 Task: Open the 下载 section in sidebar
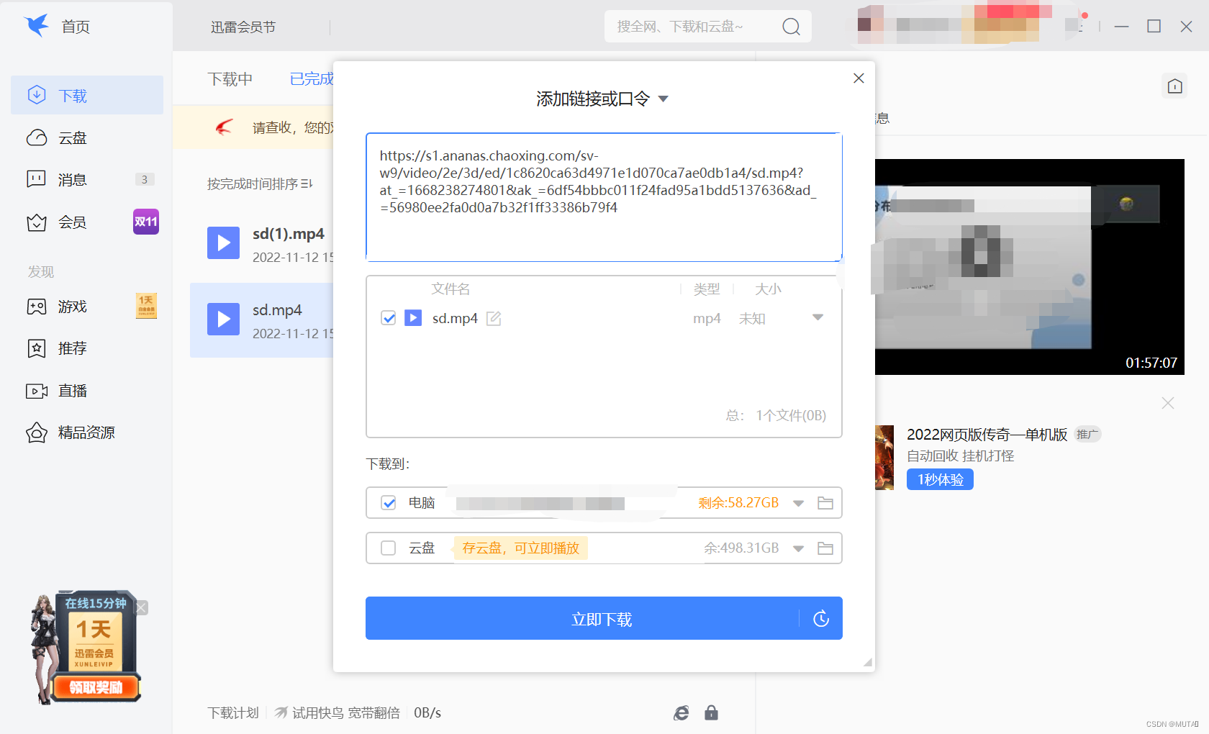click(87, 95)
